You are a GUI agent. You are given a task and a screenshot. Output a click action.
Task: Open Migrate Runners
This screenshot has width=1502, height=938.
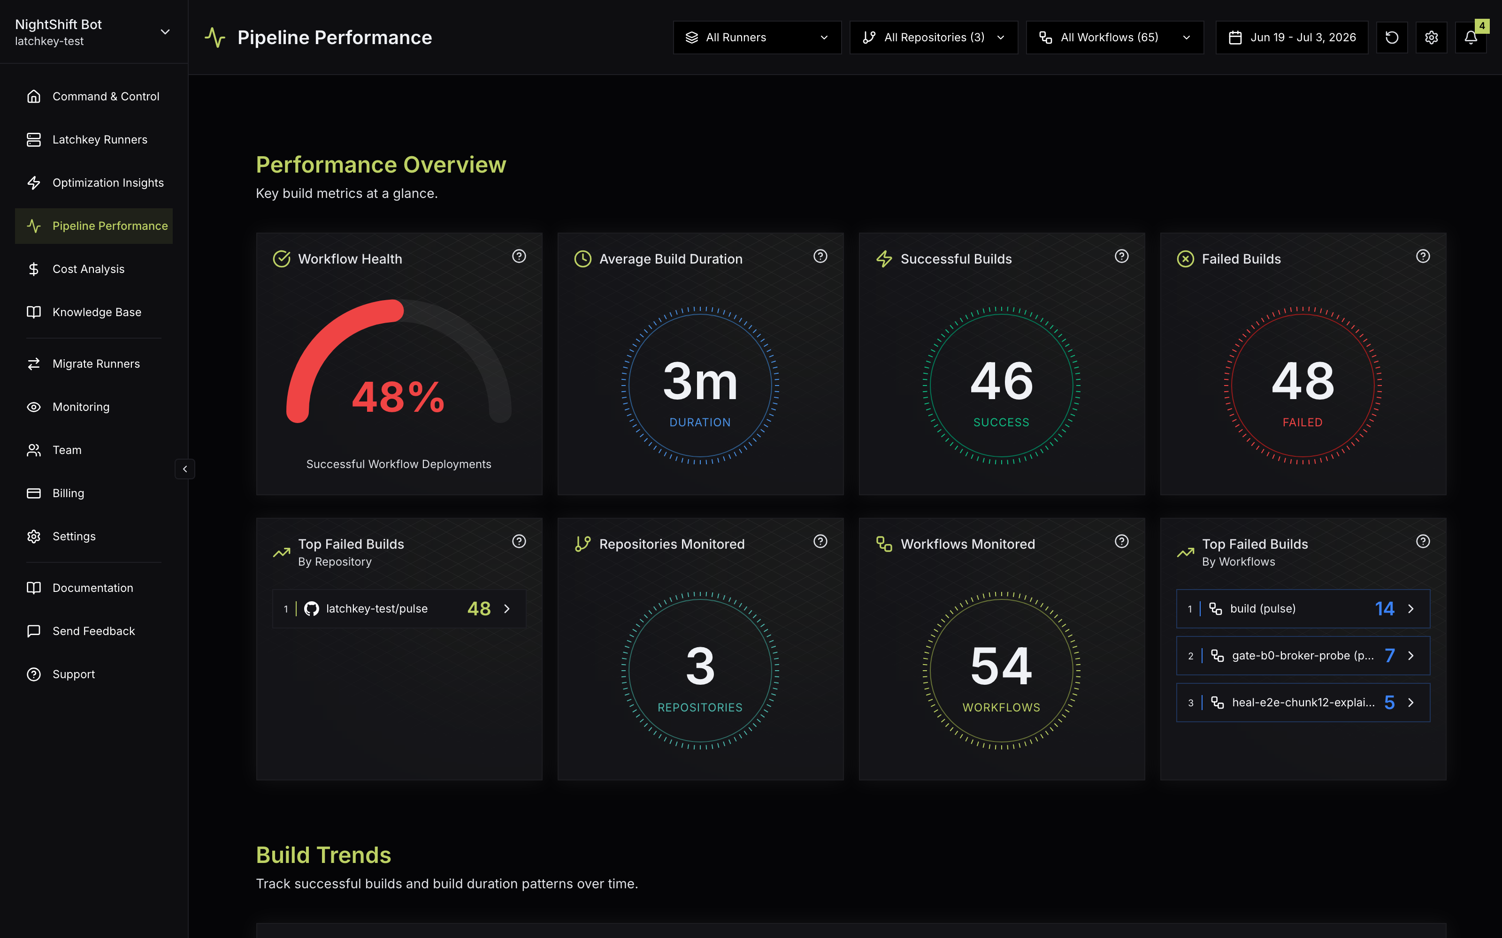[94, 363]
